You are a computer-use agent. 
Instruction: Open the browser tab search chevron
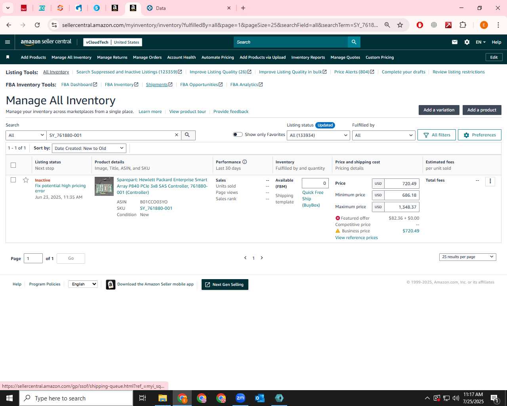8,8
